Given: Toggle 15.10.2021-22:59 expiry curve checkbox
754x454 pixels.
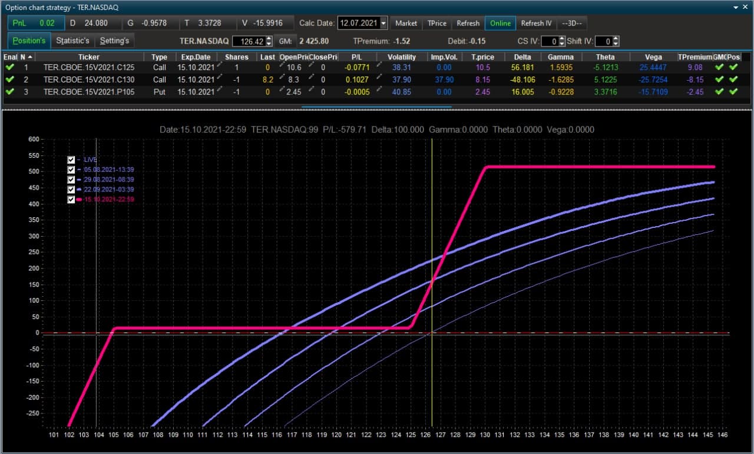Looking at the screenshot, I should tap(71, 200).
